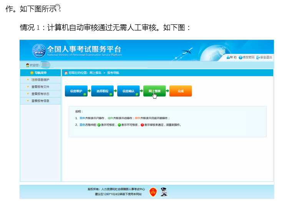Open 注册信息维护 in the navigation menu
The width and height of the screenshot is (282, 201).
[40, 80]
